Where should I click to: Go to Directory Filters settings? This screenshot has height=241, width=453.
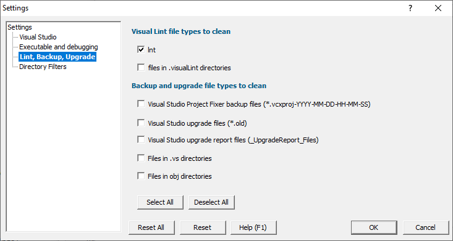[43, 67]
